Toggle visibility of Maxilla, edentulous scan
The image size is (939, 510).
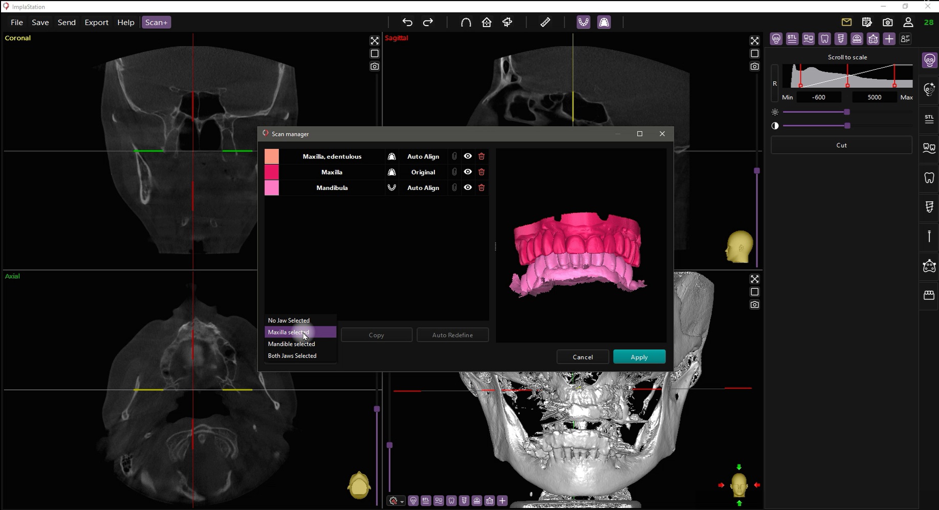468,156
